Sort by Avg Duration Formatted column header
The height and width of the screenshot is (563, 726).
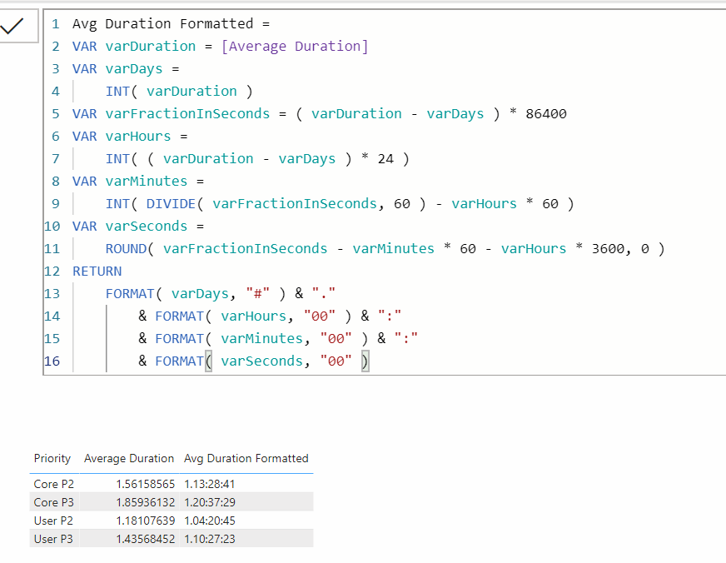(x=246, y=458)
